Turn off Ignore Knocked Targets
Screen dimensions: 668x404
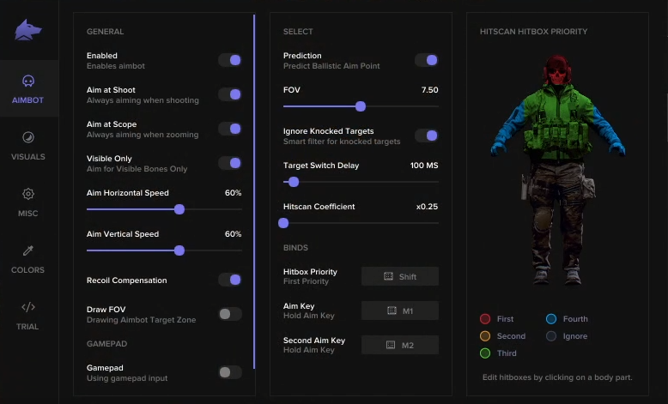[427, 136]
